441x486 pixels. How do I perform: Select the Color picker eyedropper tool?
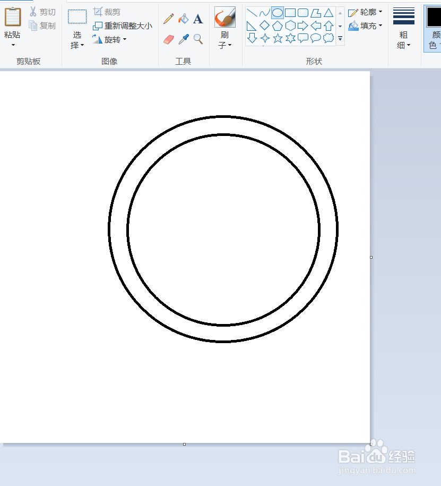coord(183,39)
